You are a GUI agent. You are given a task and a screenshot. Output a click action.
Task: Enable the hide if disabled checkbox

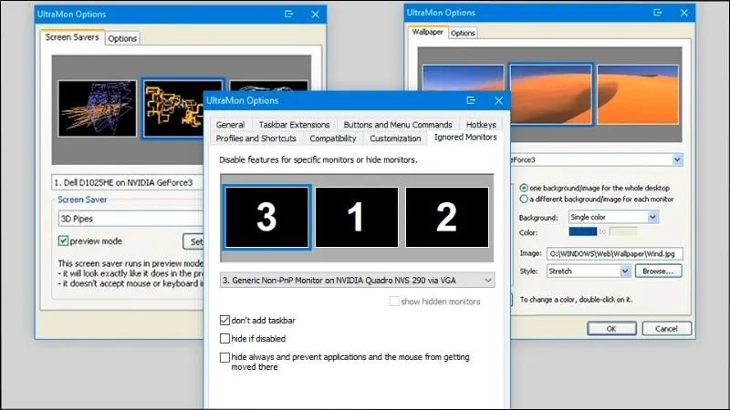(x=225, y=338)
